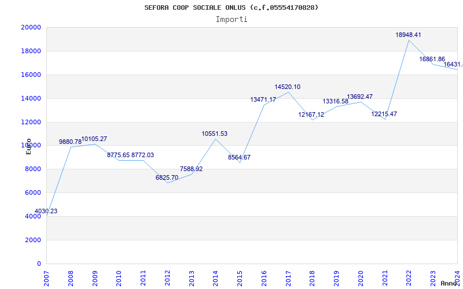The image size is (463, 289).
Task: Select x-axis year 2014
Action: tap(215, 278)
